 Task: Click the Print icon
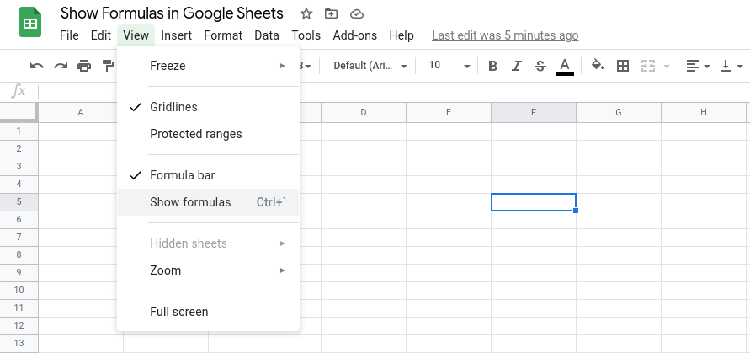tap(84, 66)
